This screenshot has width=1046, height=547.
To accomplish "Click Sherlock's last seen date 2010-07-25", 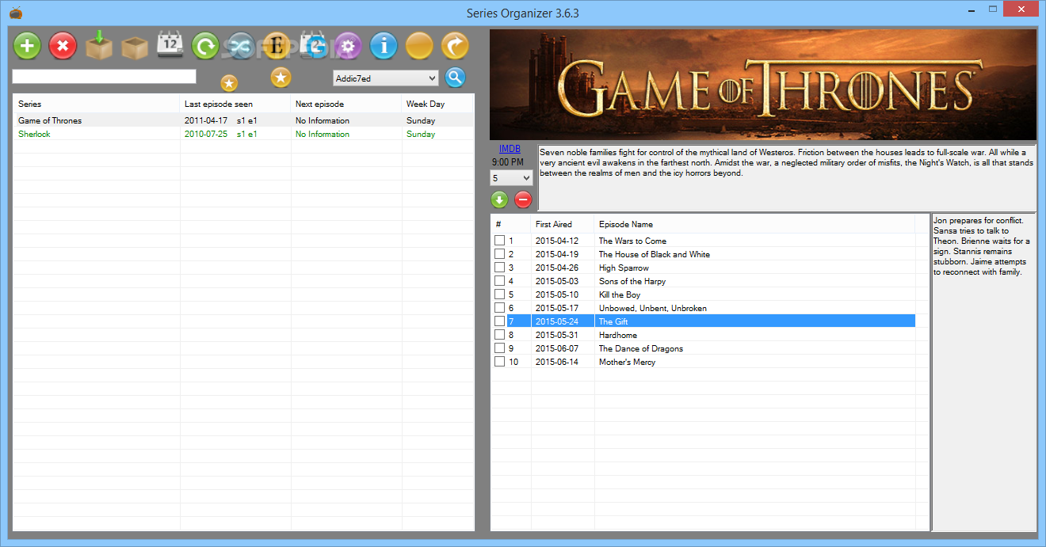I will click(x=206, y=134).
